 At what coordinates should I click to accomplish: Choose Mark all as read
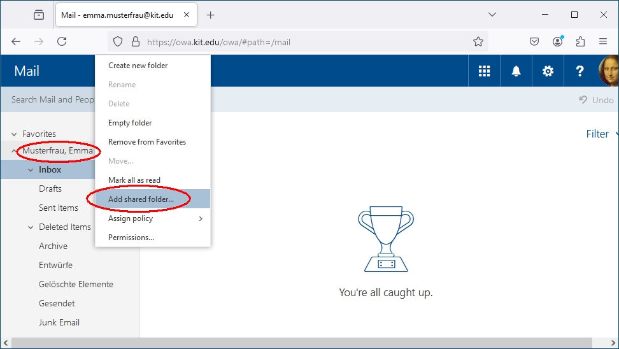152,180
